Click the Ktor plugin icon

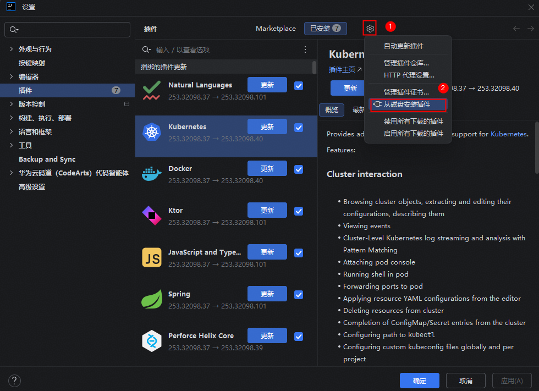coord(152,216)
